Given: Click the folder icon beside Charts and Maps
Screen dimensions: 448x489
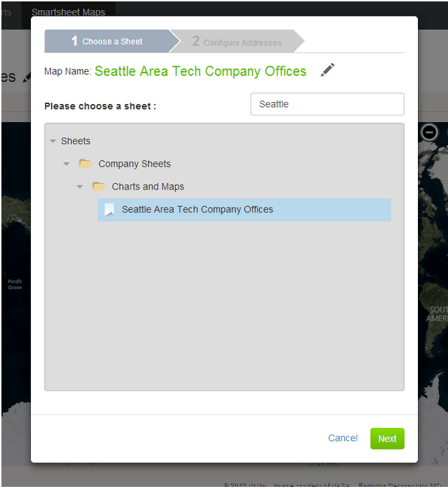Looking at the screenshot, I should 99,187.
